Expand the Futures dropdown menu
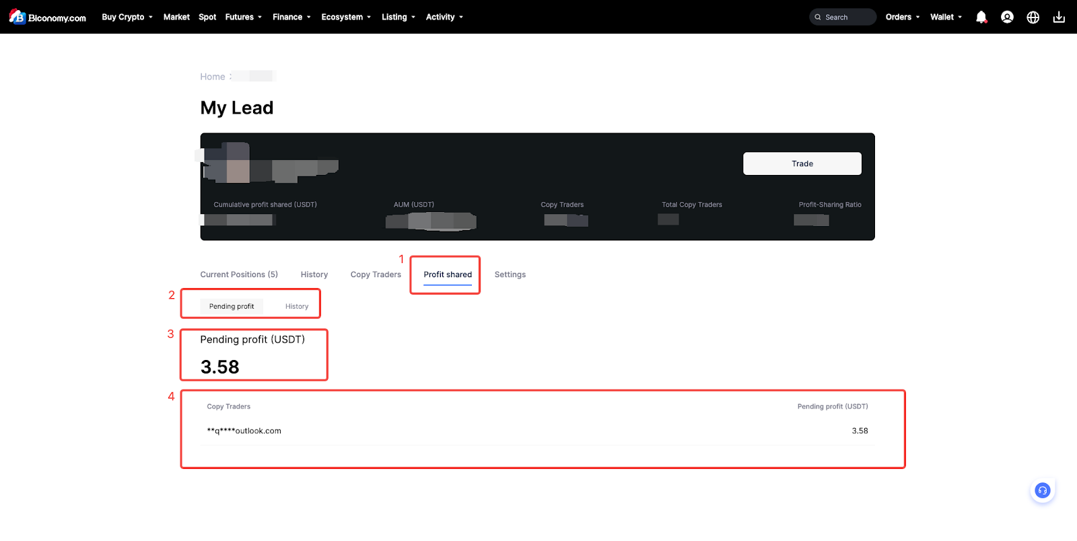1077x541 pixels. 243,17
